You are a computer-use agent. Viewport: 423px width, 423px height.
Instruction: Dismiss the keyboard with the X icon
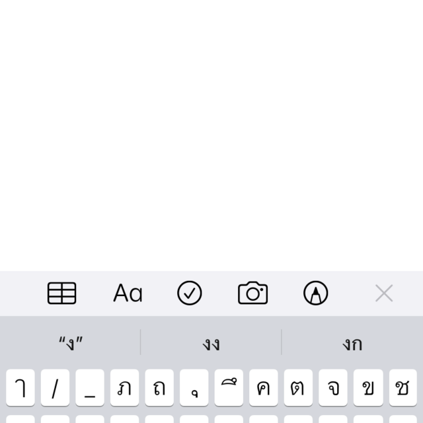[384, 293]
